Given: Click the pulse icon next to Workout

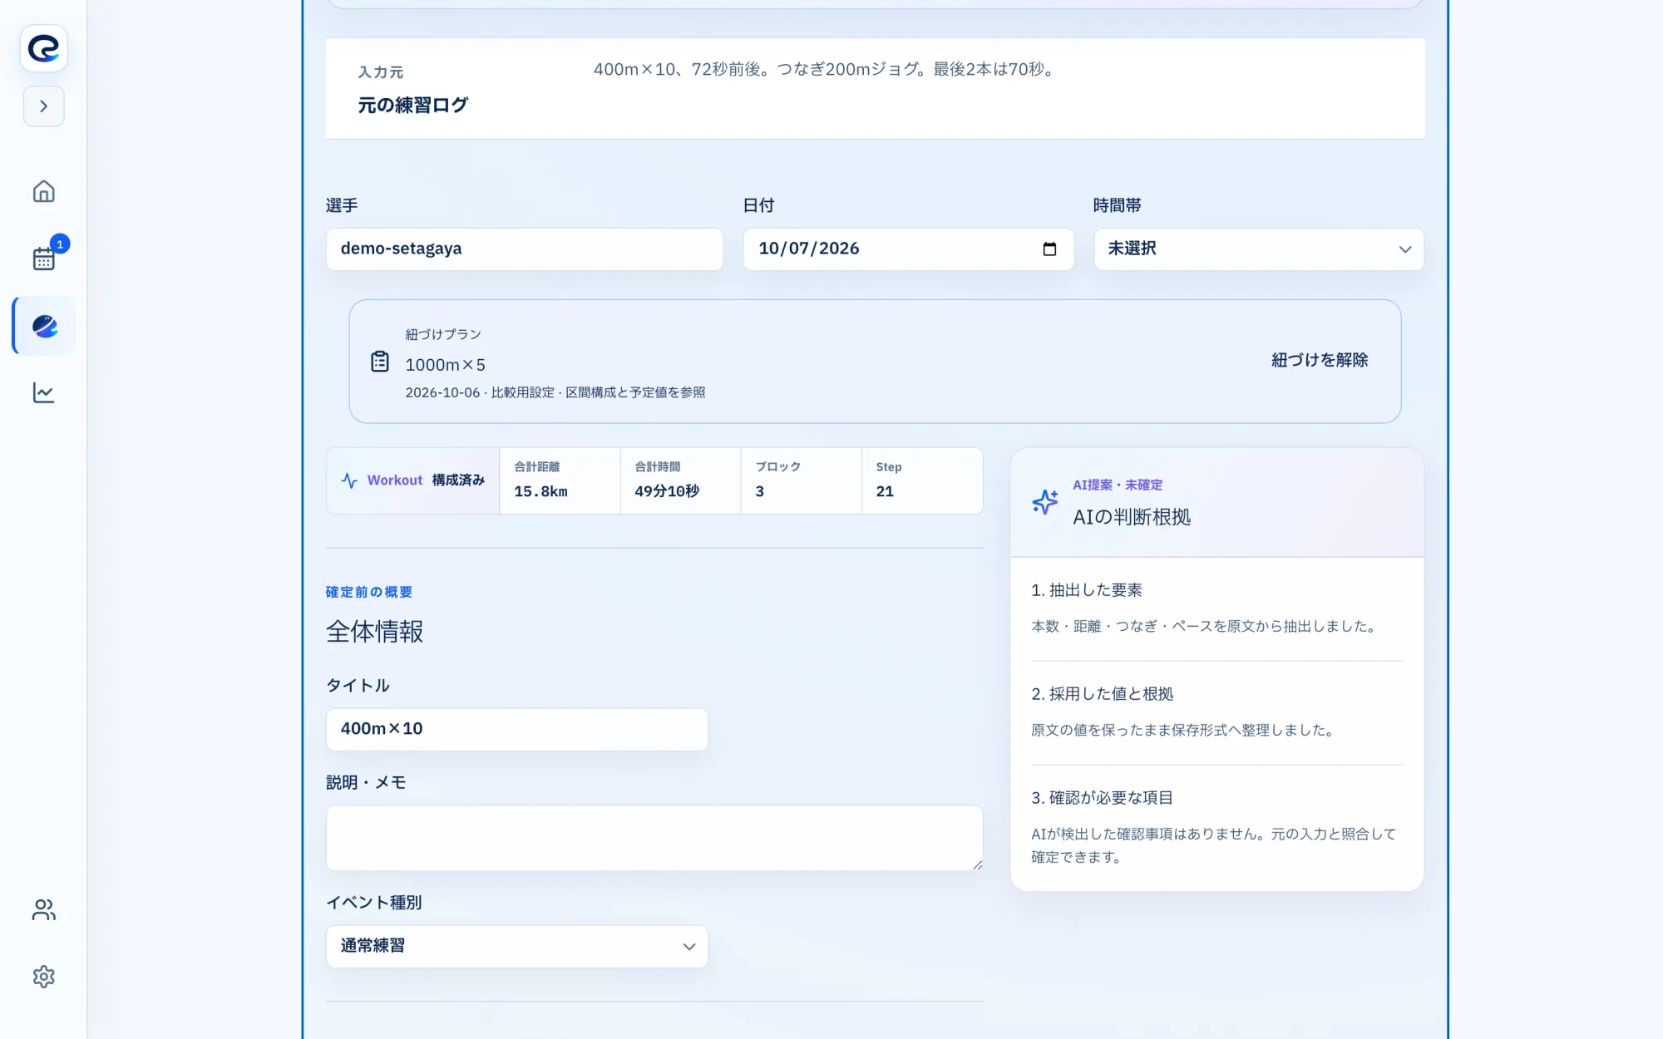Looking at the screenshot, I should coord(350,480).
